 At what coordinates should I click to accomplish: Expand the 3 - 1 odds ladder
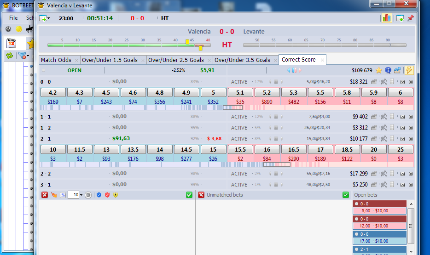(x=402, y=185)
